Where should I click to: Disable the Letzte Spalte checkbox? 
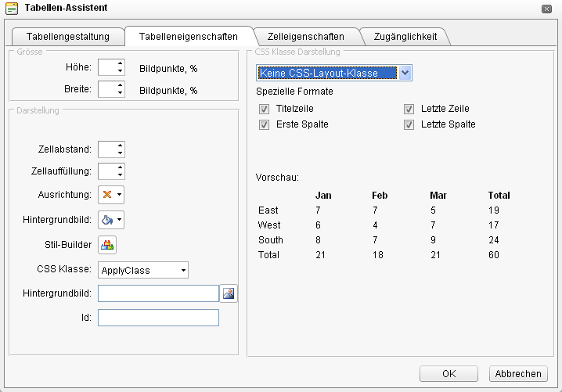click(x=409, y=124)
